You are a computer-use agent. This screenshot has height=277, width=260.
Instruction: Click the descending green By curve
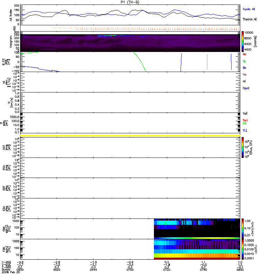coord(140,62)
